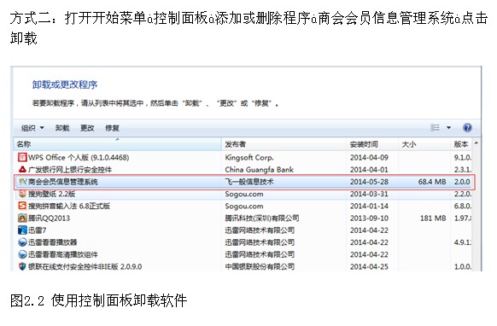Click the 卸载 toolbar button
The height and width of the screenshot is (326, 497).
pos(62,128)
